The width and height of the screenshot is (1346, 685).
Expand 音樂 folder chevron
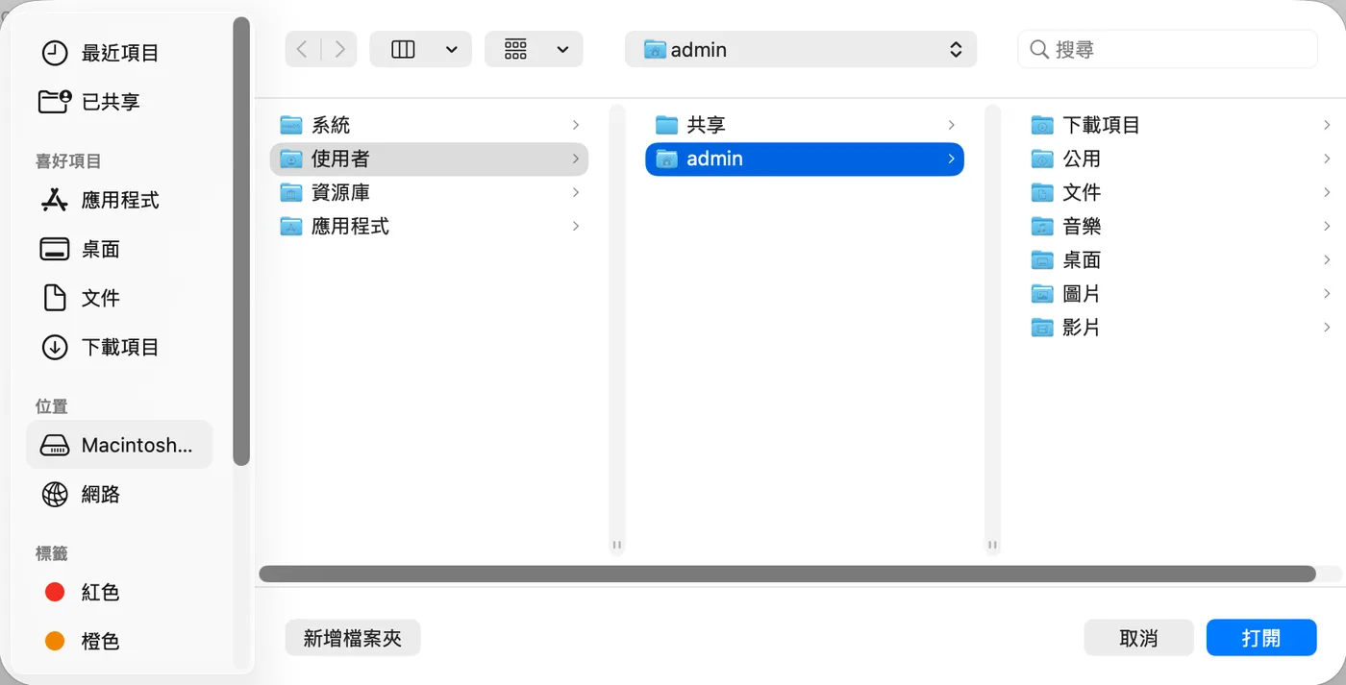[x=1327, y=226]
